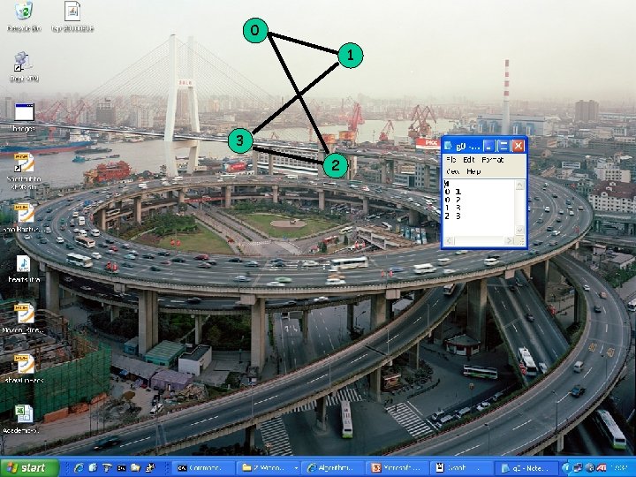This screenshot has width=636, height=477.
Task: Open the Java file icon beside Recycle Bin
Action: coord(72,11)
